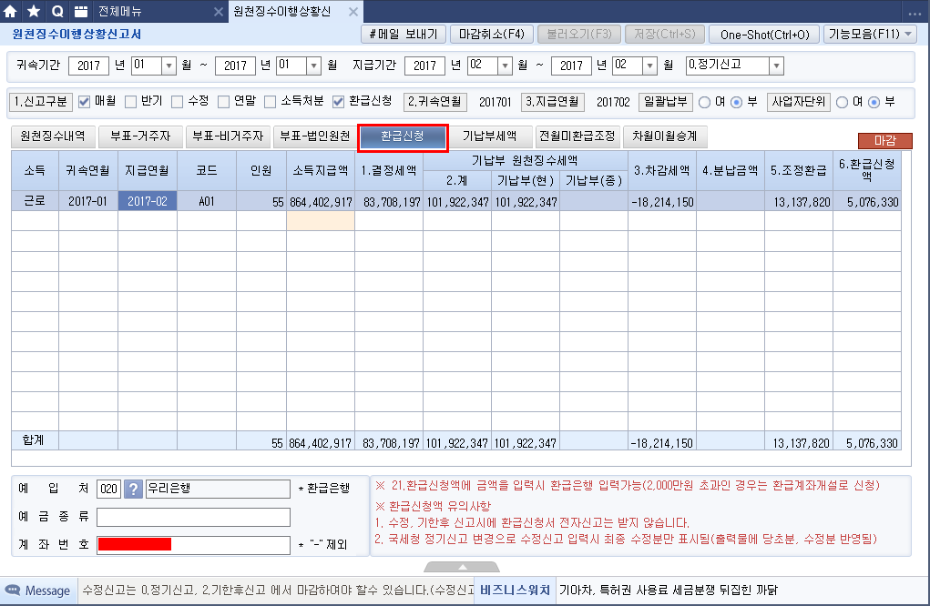Open the 귀속기간 start month dropdown
Viewport: 930px width, 606px height.
[x=169, y=66]
